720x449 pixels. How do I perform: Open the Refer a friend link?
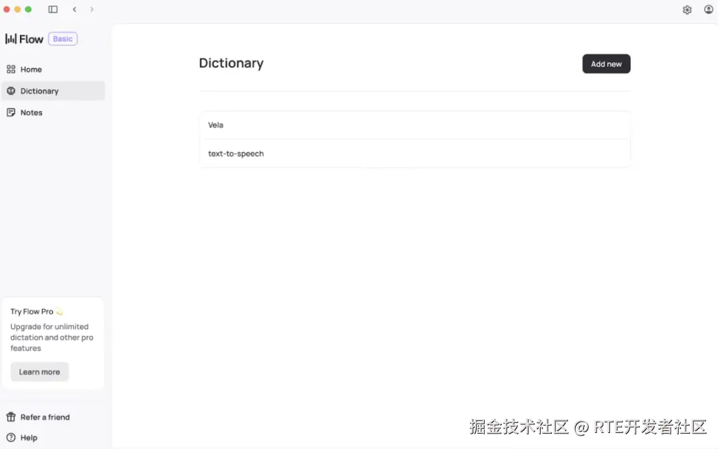[45, 417]
